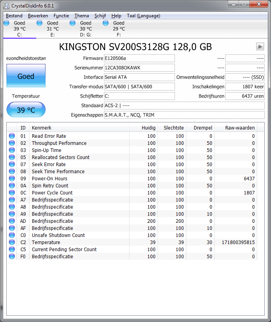The image size is (271, 322).
Task: Click status icon of Spin Retry Count
Action: tap(12, 185)
